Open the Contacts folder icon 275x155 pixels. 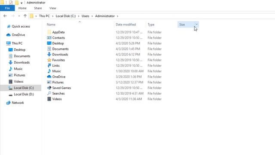[x=49, y=38]
